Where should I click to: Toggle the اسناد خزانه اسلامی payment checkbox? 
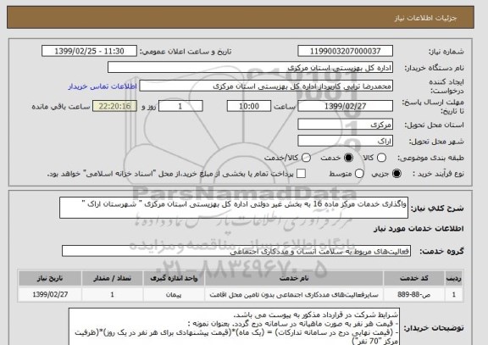(x=301, y=174)
